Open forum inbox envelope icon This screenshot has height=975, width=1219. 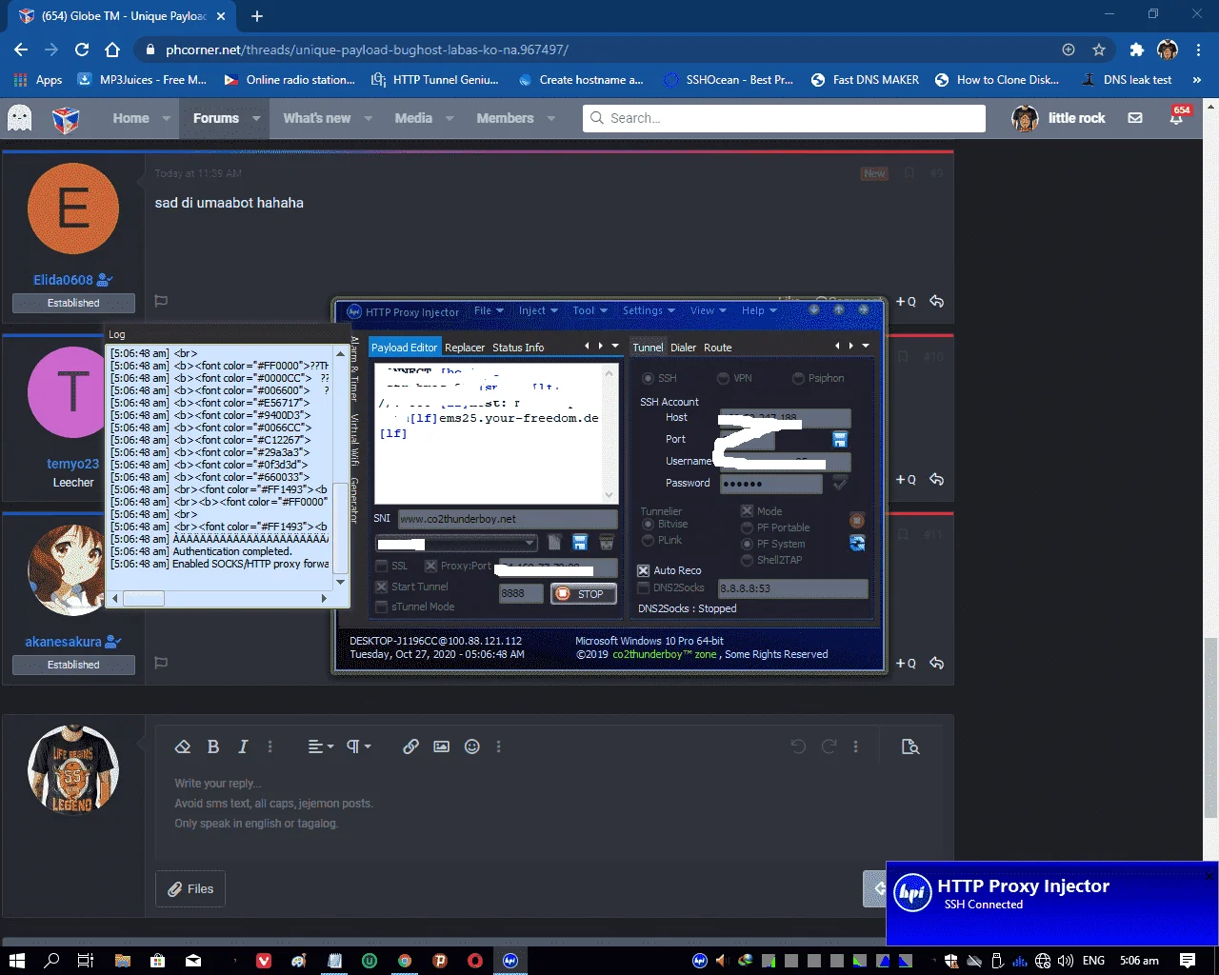(1135, 118)
